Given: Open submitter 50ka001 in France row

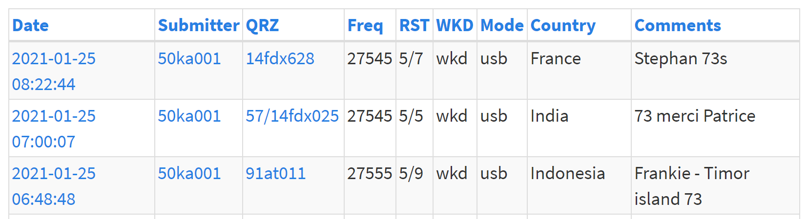Looking at the screenshot, I should coord(189,58).
